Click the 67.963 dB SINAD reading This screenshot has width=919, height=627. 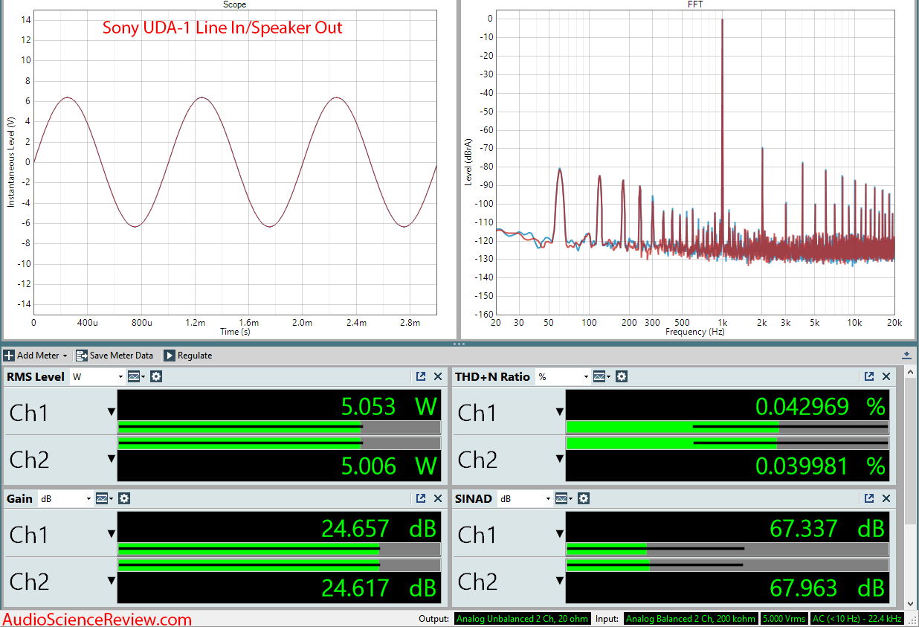827,588
